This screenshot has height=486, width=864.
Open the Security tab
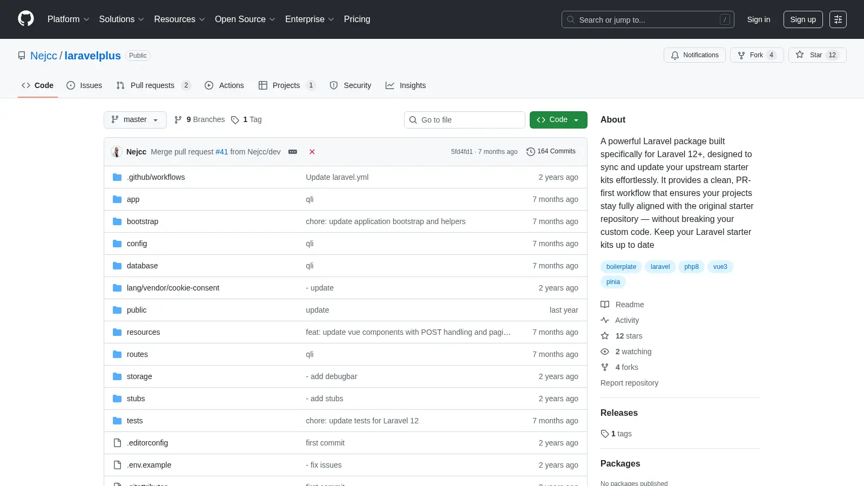click(x=350, y=85)
